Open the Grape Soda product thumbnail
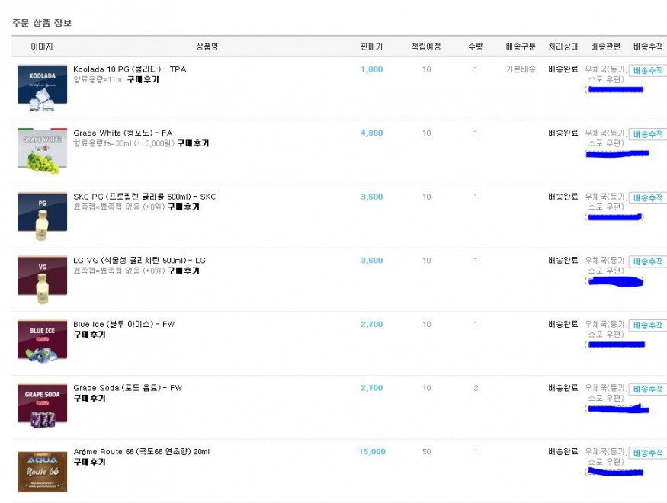Screen dimensions: 667x503 pyautogui.click(x=43, y=405)
